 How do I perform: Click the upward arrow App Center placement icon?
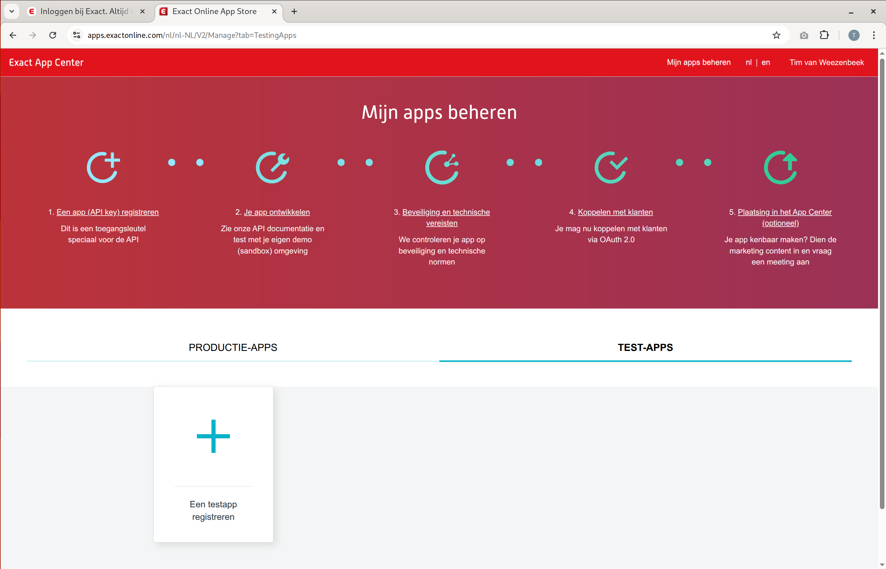click(780, 167)
